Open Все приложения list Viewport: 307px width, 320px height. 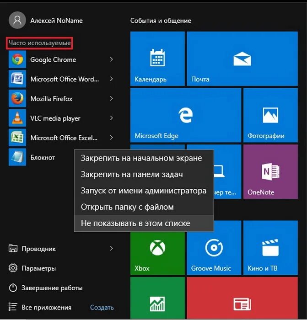coord(40,307)
